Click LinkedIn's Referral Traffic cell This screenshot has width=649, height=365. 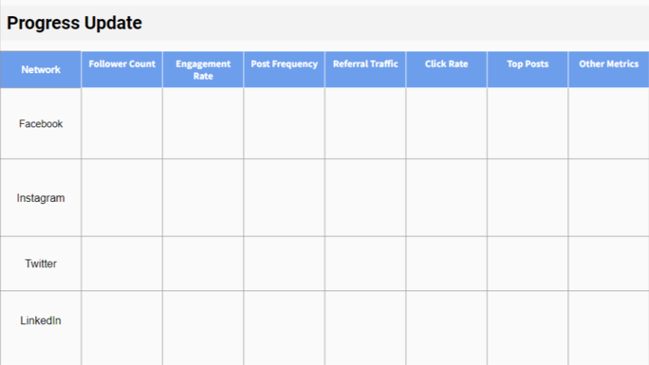(365, 328)
